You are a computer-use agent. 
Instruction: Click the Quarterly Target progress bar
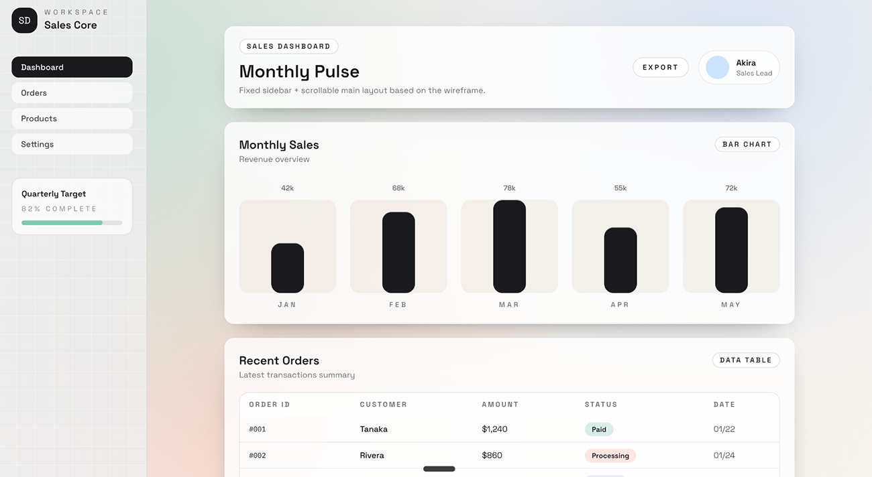coord(72,222)
